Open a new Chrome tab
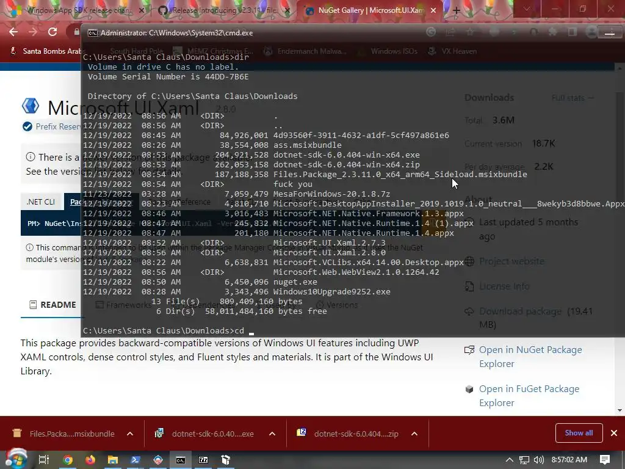Viewport: 625px width, 469px height. tap(456, 10)
